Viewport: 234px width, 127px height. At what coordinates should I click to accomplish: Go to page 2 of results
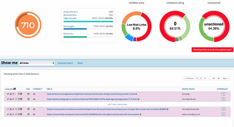201,78
